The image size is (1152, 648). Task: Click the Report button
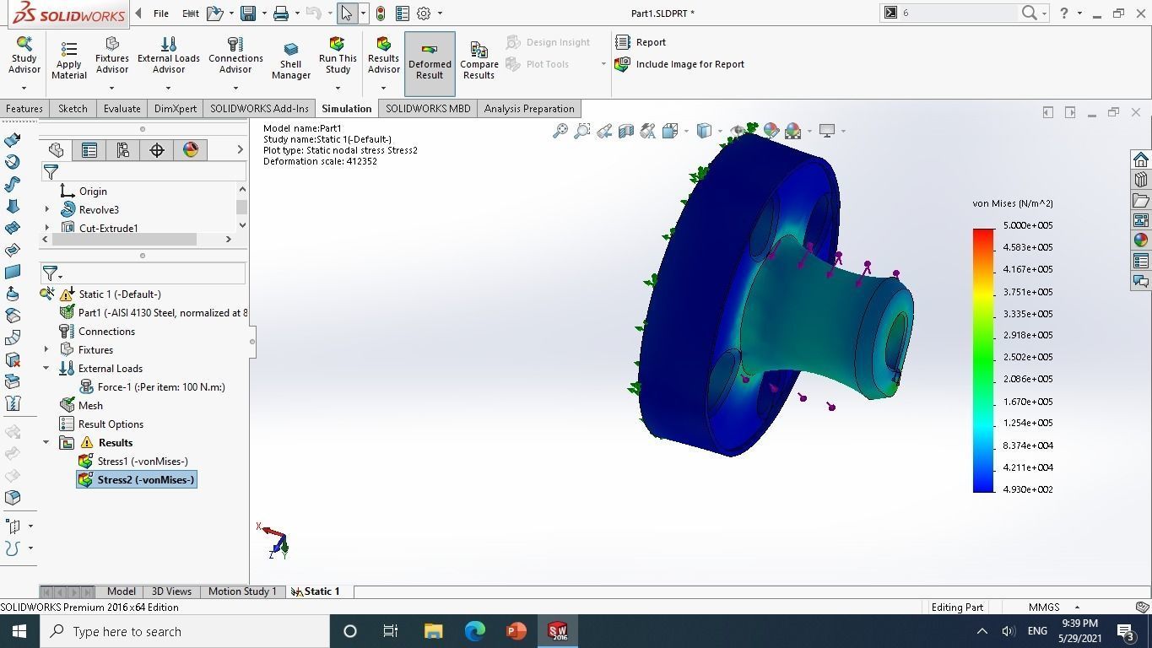(641, 42)
